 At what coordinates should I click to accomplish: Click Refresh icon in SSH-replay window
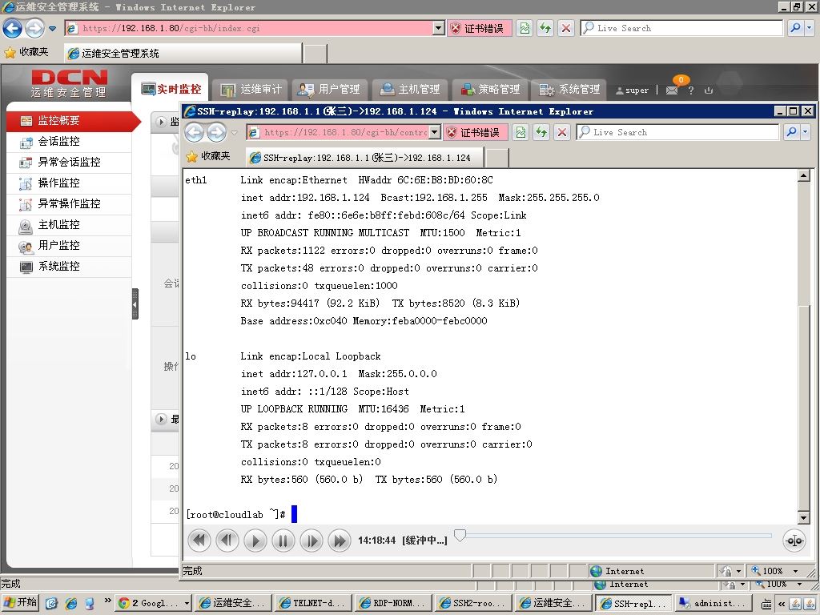coord(541,132)
